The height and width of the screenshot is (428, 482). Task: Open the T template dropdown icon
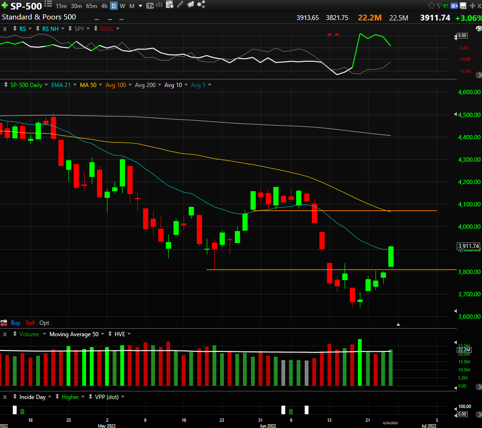[150, 6]
